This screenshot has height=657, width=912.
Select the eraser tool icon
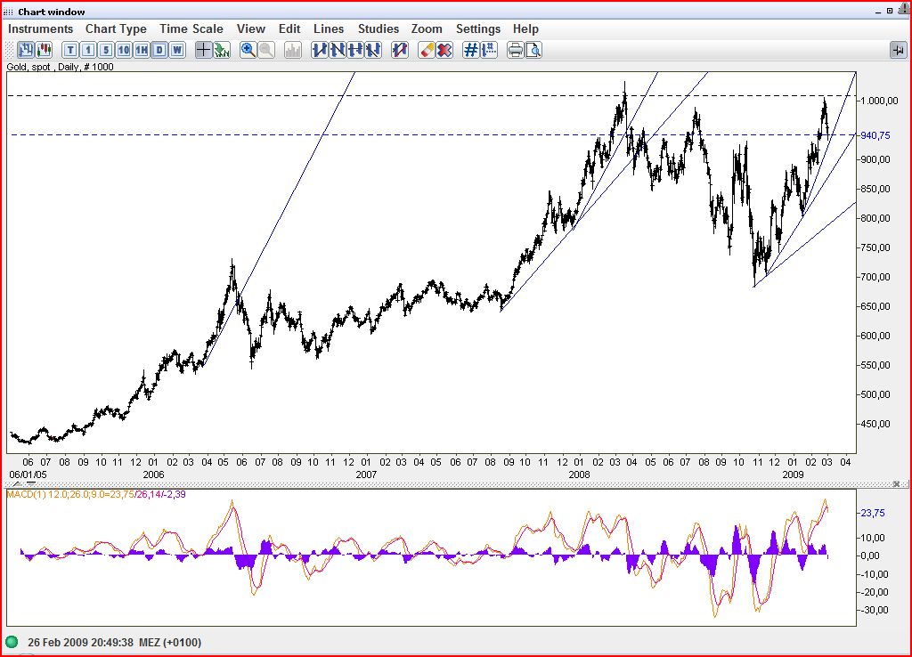[427, 50]
